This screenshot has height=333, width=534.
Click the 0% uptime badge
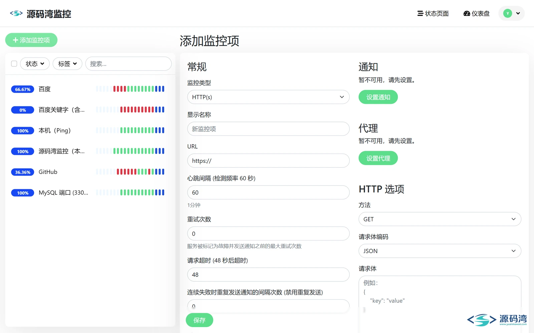tap(23, 110)
